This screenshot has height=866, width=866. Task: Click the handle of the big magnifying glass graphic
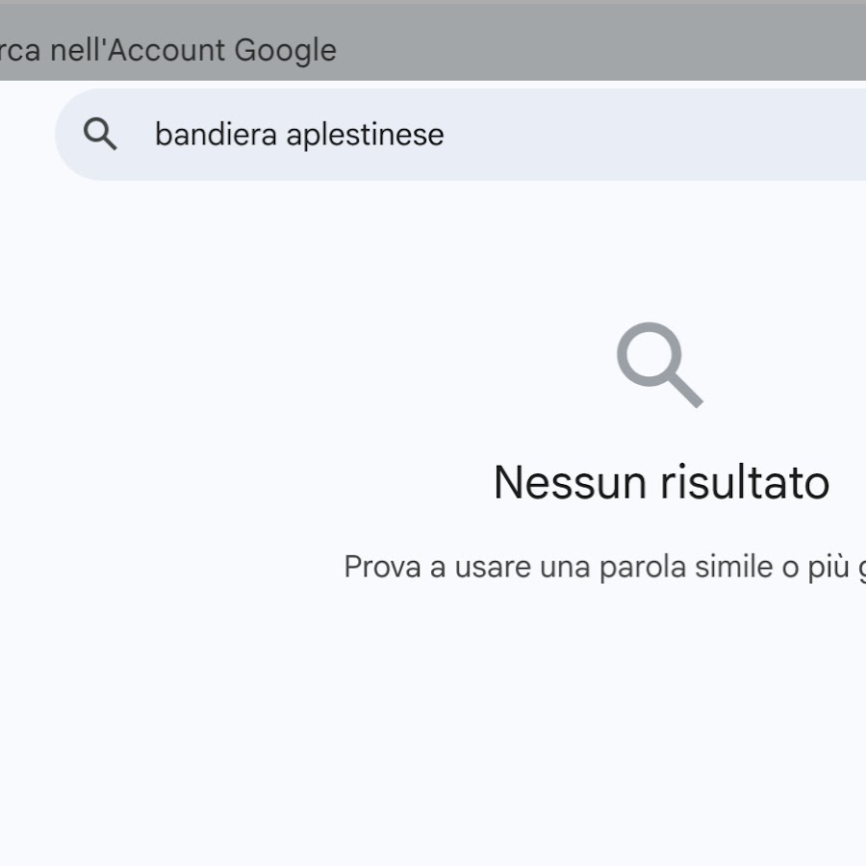[x=684, y=390]
